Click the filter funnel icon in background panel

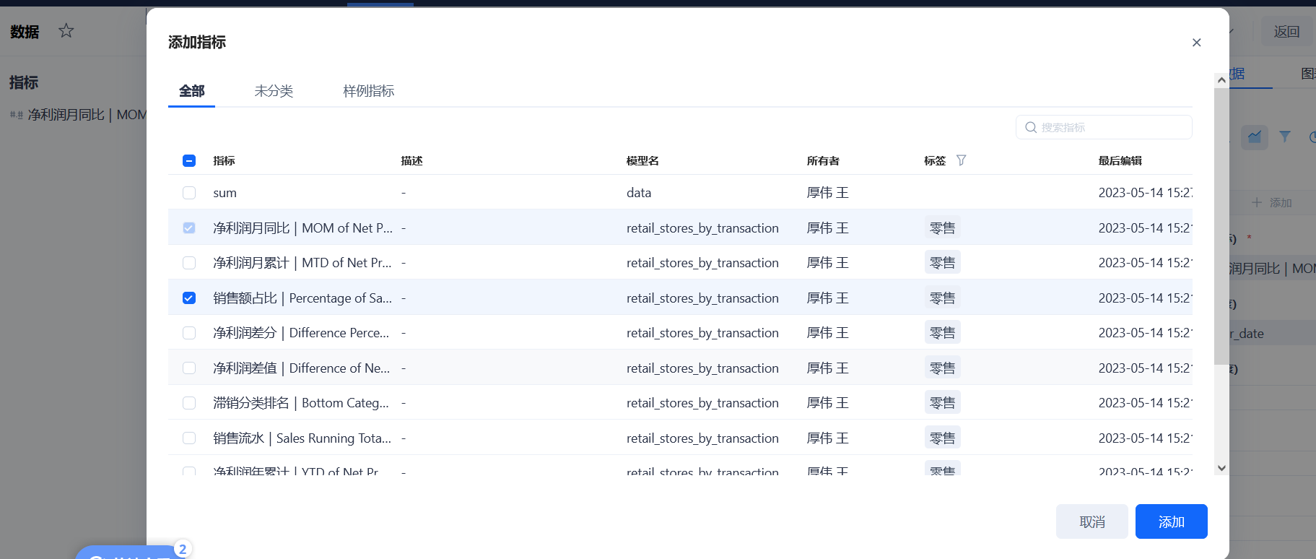point(1285,136)
